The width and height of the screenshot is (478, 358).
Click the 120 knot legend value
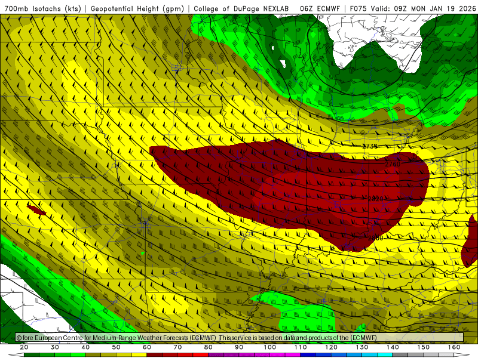331,347
